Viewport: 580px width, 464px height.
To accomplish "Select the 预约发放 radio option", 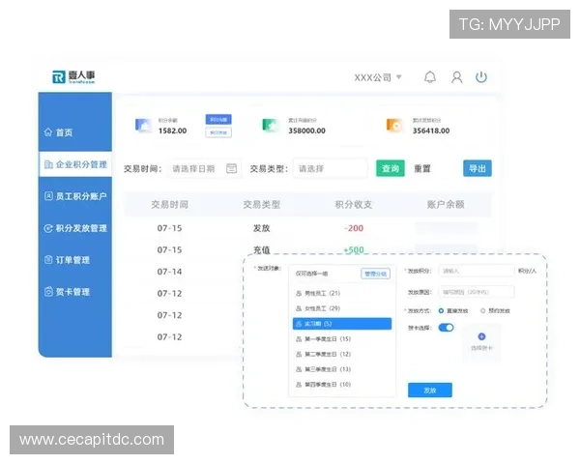I will click(x=482, y=311).
